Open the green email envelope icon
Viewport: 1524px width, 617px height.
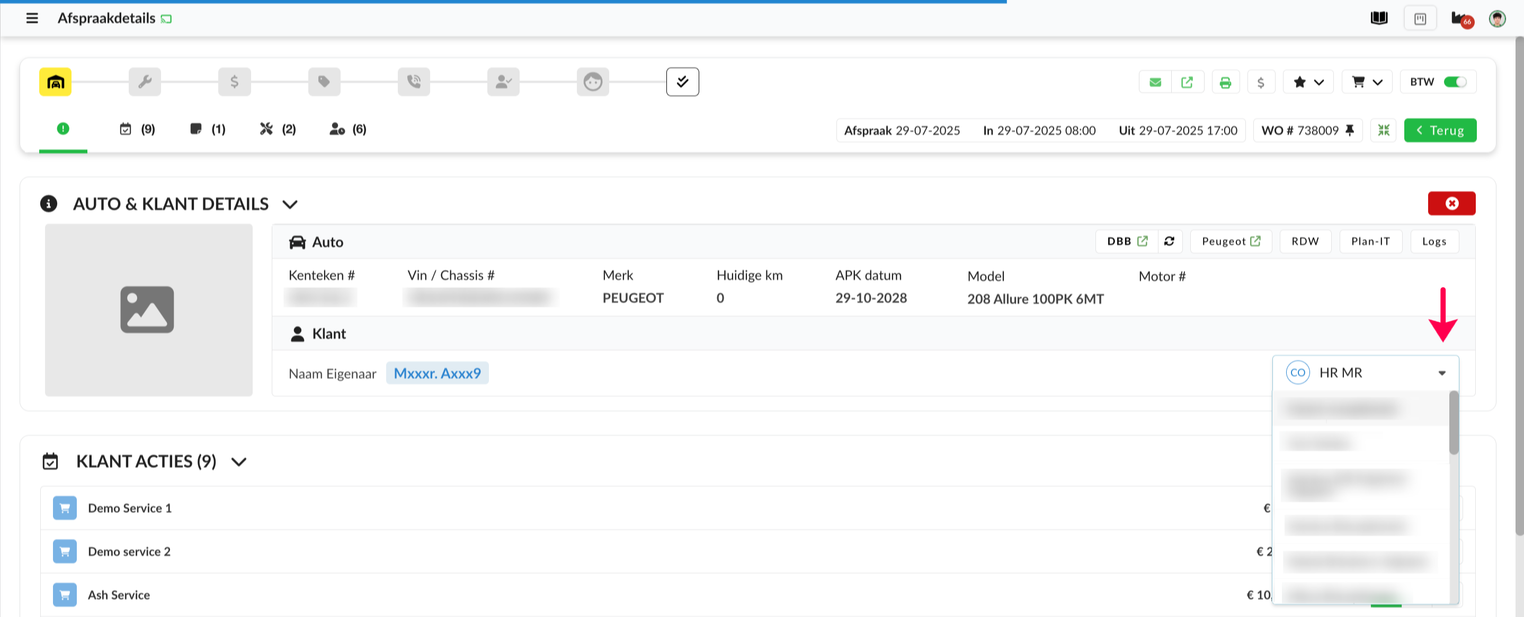tap(1155, 82)
